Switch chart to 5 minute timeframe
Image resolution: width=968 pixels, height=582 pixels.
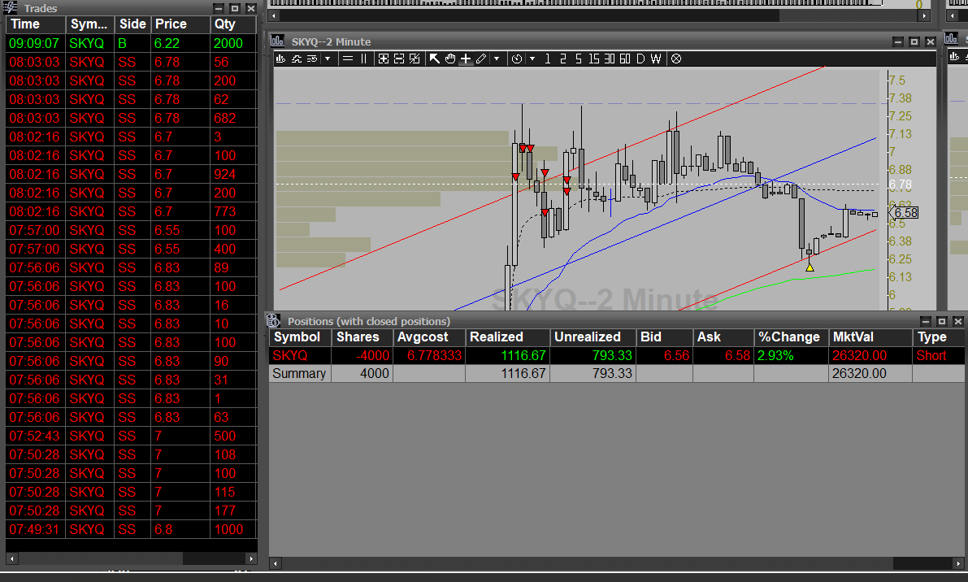pos(579,59)
